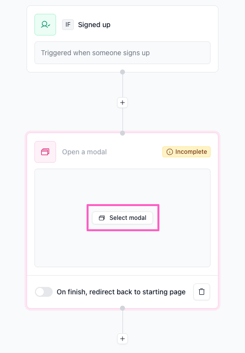
Task: Click the IF badge beside Signed up
Action: [x=68, y=25]
